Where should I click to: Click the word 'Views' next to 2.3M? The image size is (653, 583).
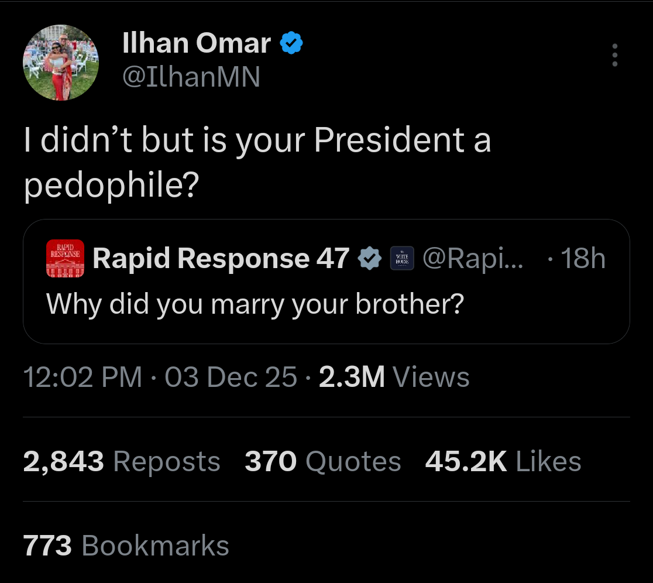[431, 377]
